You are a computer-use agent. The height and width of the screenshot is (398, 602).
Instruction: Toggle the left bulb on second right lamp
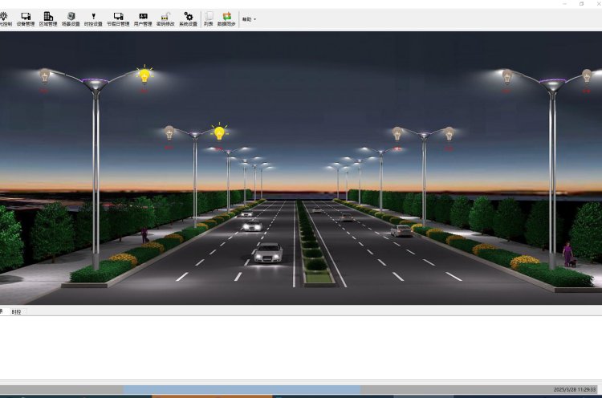click(x=397, y=133)
